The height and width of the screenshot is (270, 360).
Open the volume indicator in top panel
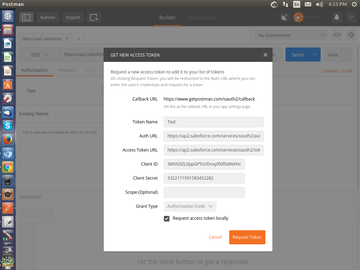319,4
